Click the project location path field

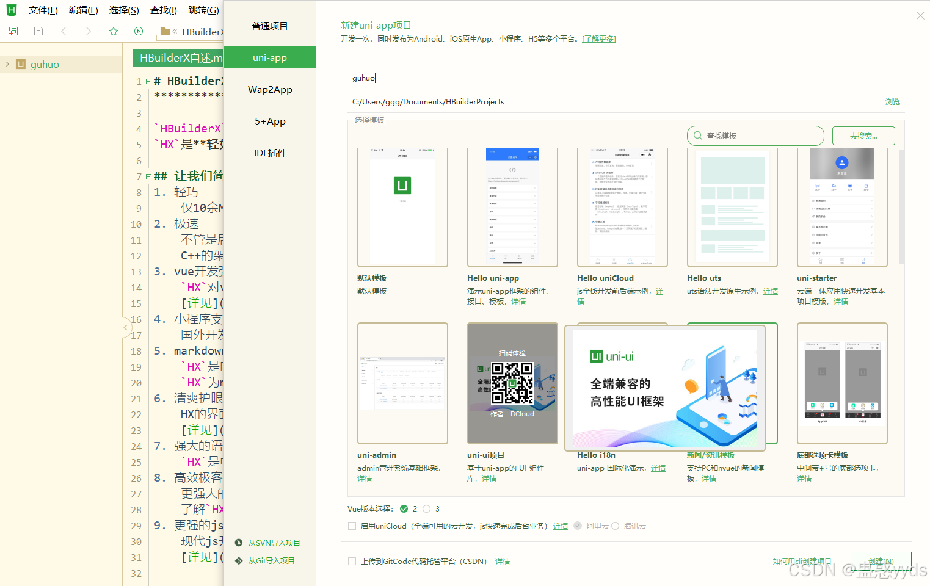(x=616, y=102)
